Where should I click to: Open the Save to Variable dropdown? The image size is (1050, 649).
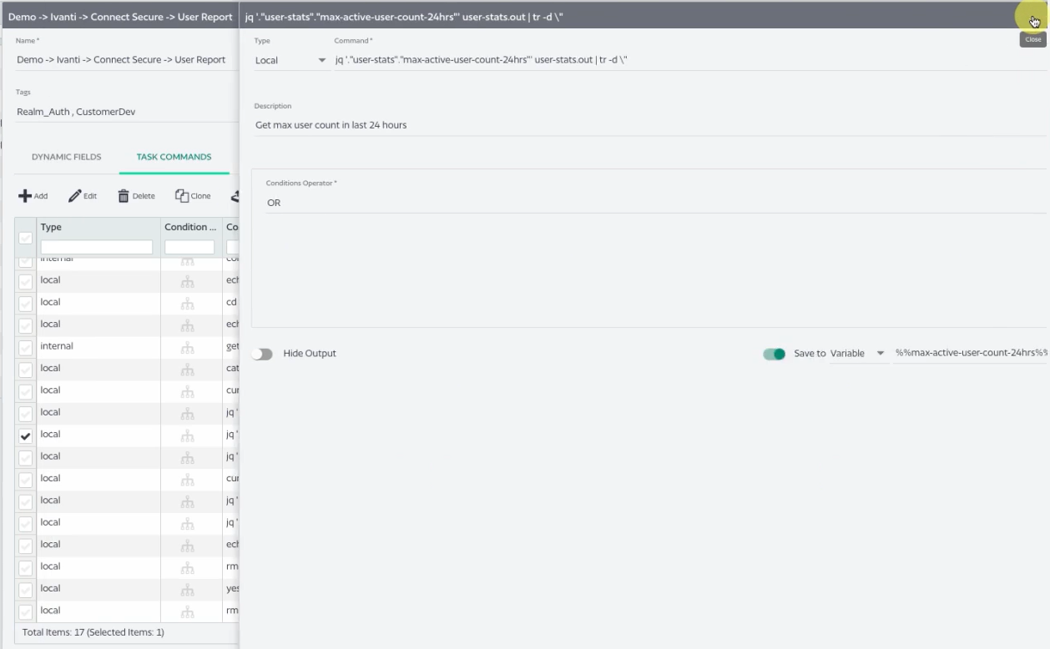coord(858,354)
